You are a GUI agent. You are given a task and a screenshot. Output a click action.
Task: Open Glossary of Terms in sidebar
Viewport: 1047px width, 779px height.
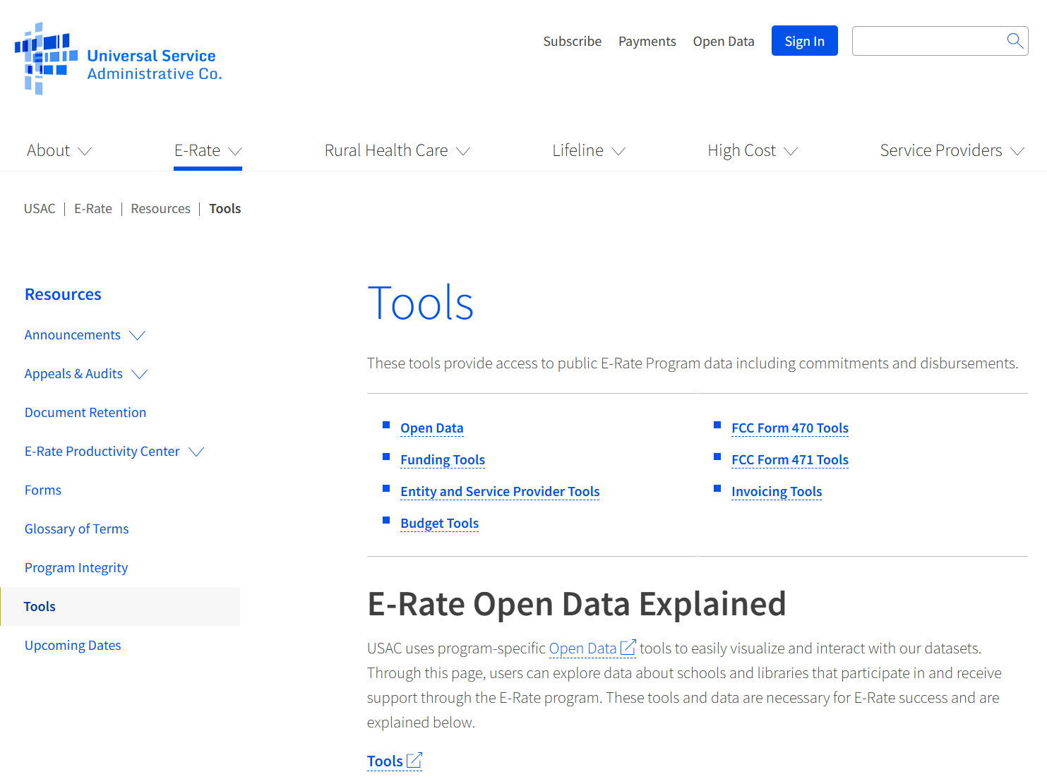(76, 529)
